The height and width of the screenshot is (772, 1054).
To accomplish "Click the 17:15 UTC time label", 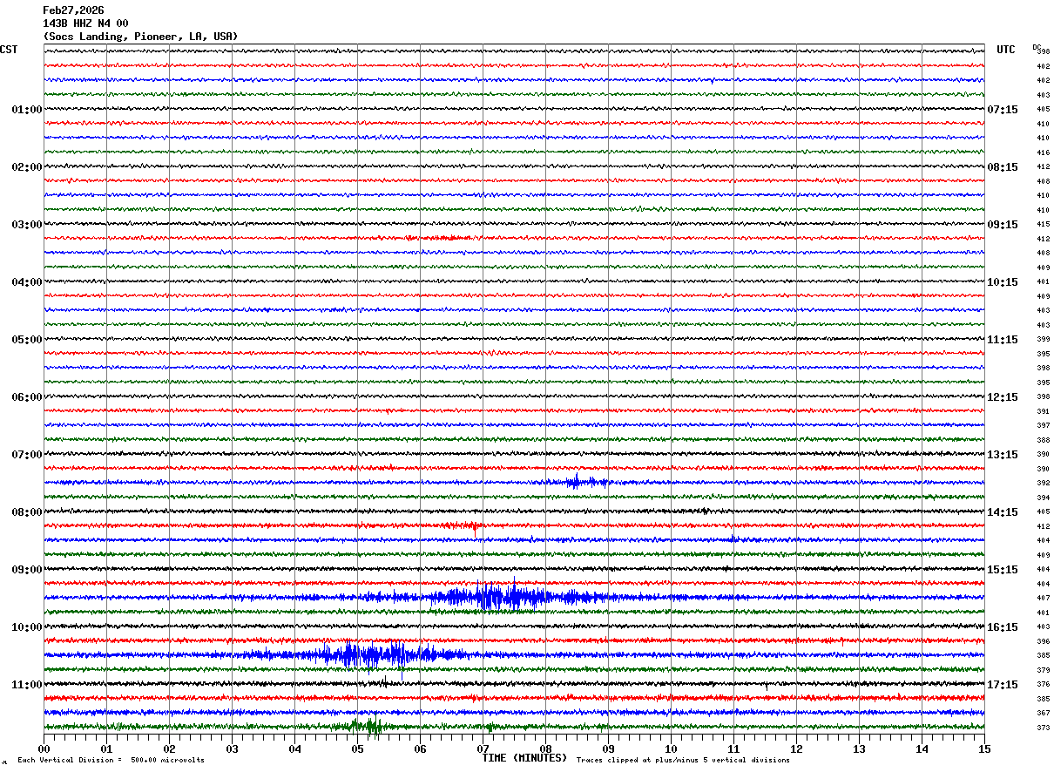I will click(1002, 685).
